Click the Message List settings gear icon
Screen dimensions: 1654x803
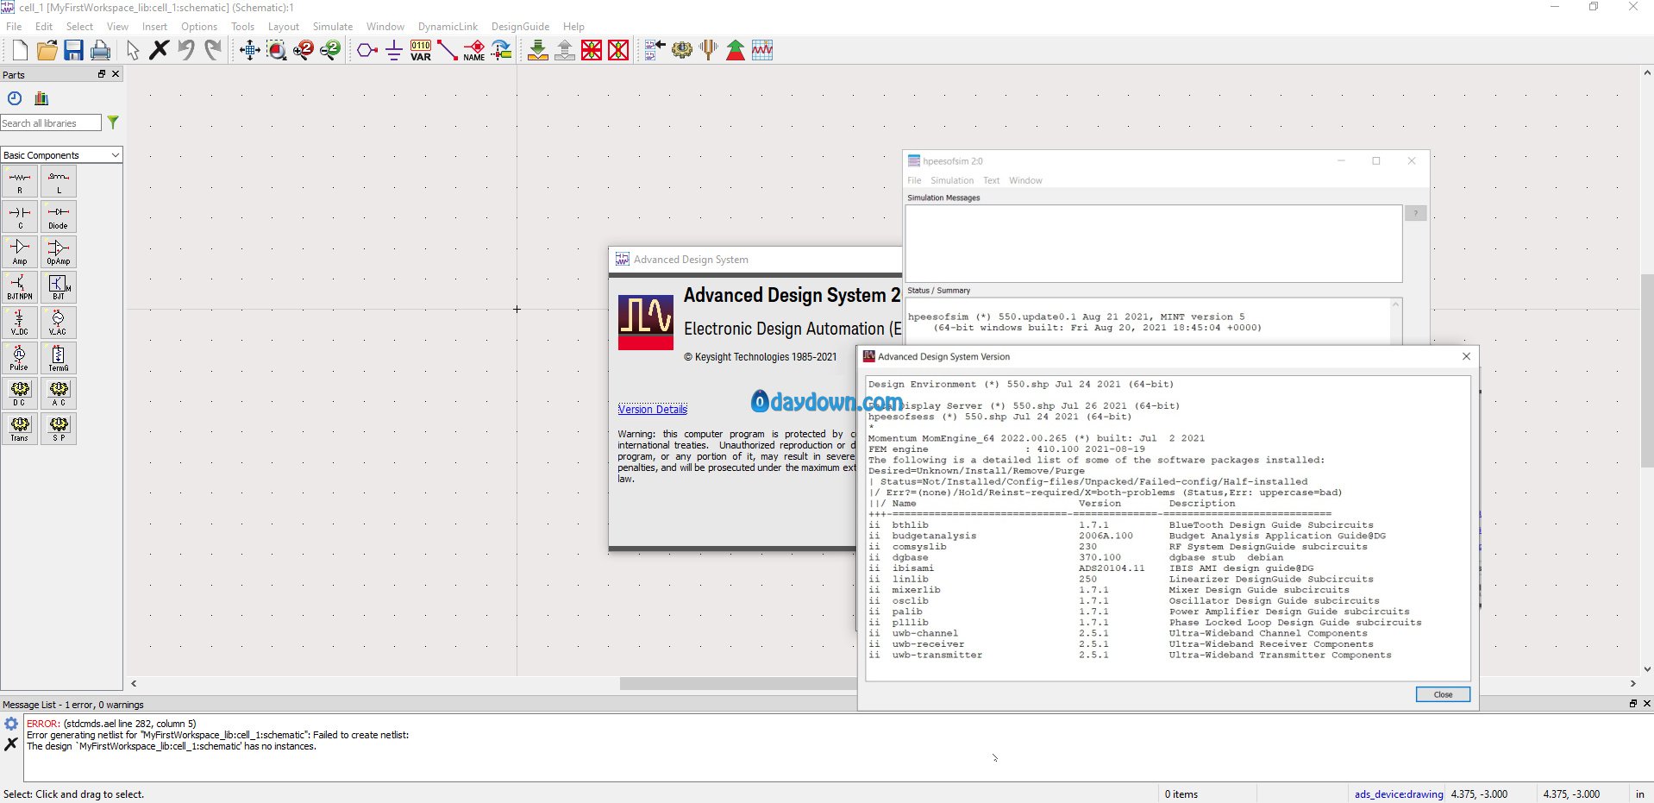click(x=11, y=724)
